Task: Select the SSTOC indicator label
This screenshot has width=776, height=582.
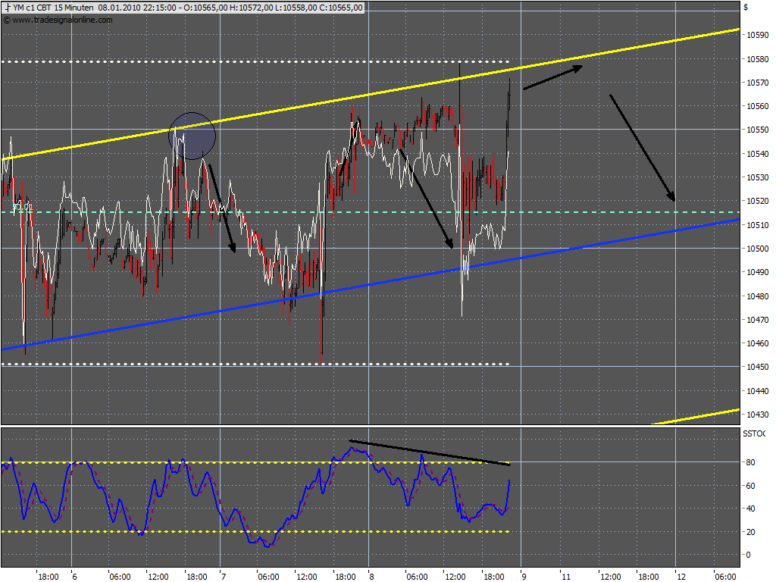Action: [x=754, y=433]
